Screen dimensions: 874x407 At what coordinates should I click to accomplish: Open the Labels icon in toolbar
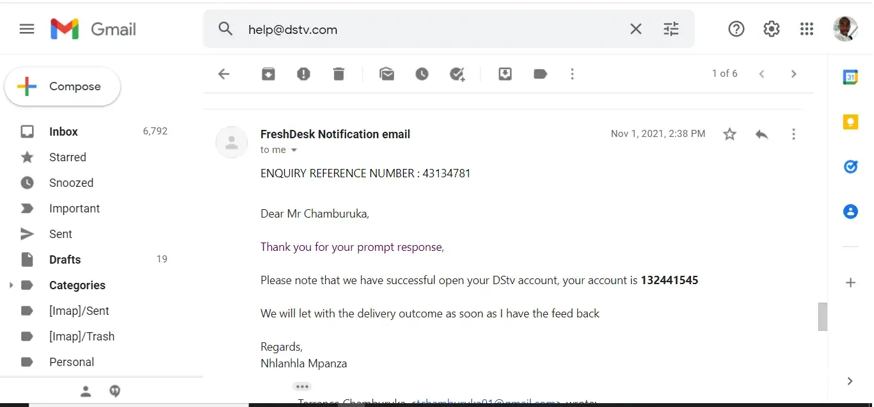541,74
